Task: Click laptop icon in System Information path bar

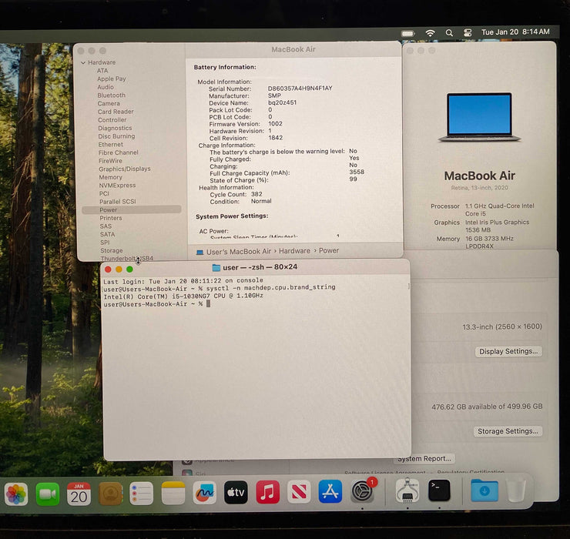Action: [199, 252]
